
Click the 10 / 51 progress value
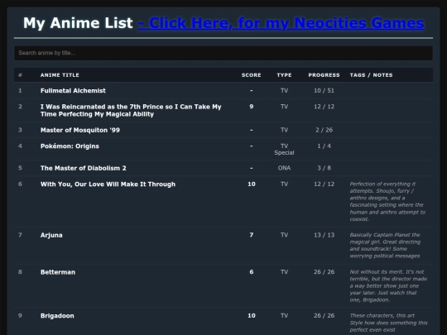pyautogui.click(x=324, y=91)
